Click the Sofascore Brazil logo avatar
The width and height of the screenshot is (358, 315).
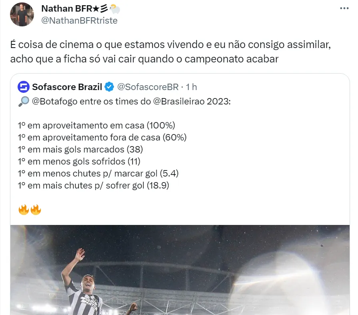click(x=24, y=87)
